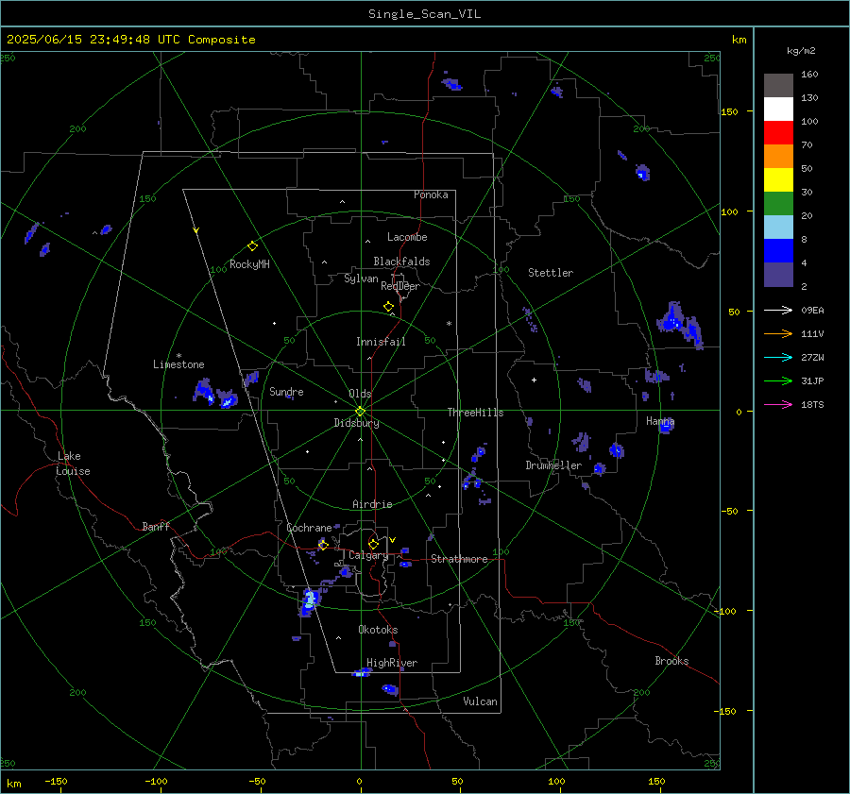Image resolution: width=850 pixels, height=794 pixels.
Task: Click the Brooks town label
Action: click(671, 661)
